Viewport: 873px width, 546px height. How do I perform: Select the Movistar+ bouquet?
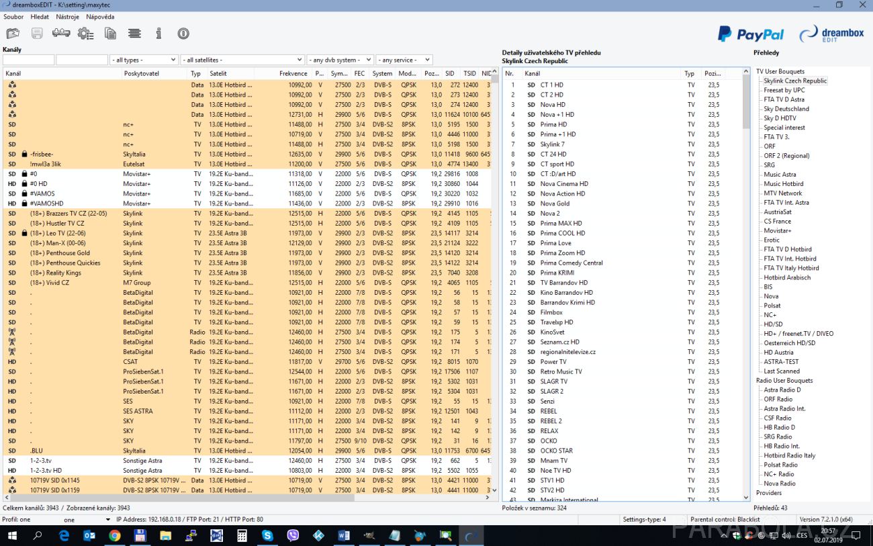tap(777, 230)
